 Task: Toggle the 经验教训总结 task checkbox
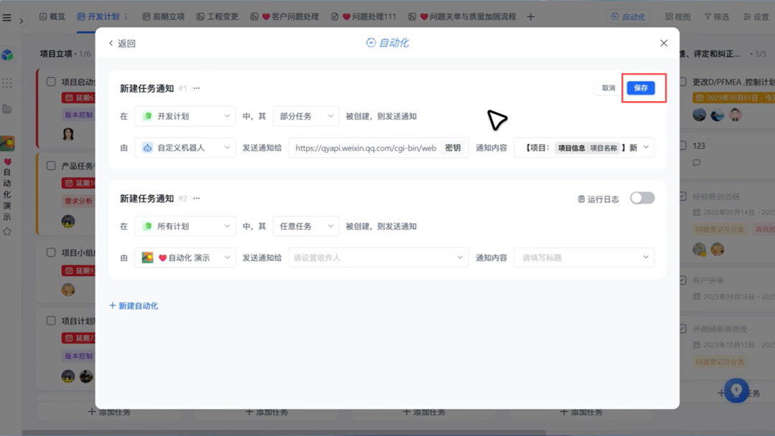pos(682,196)
